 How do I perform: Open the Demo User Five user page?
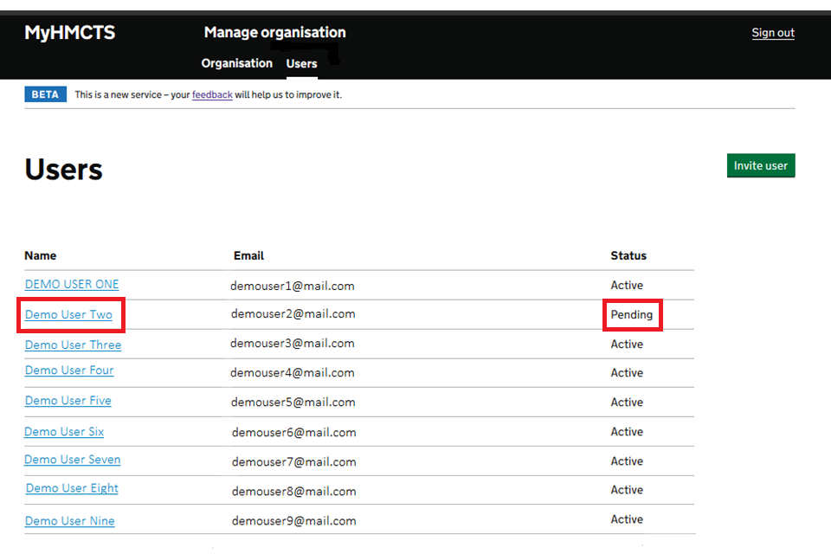[68, 401]
